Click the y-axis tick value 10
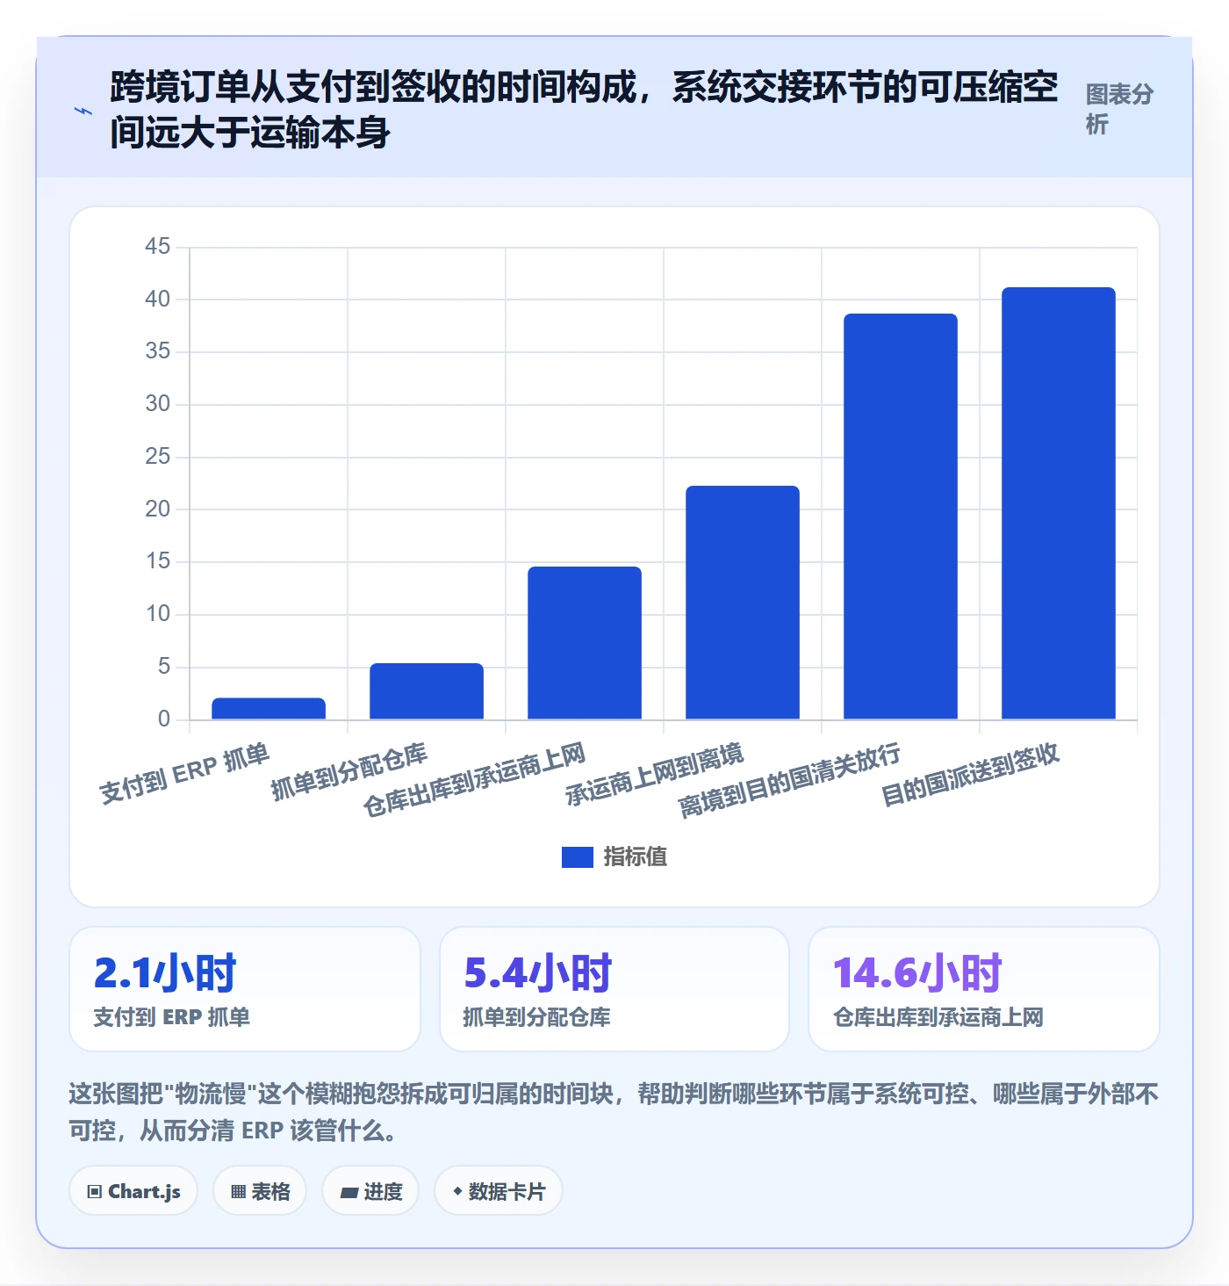 click(x=158, y=614)
